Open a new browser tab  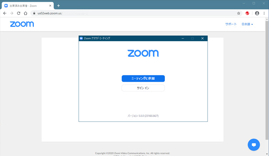tap(58, 6)
